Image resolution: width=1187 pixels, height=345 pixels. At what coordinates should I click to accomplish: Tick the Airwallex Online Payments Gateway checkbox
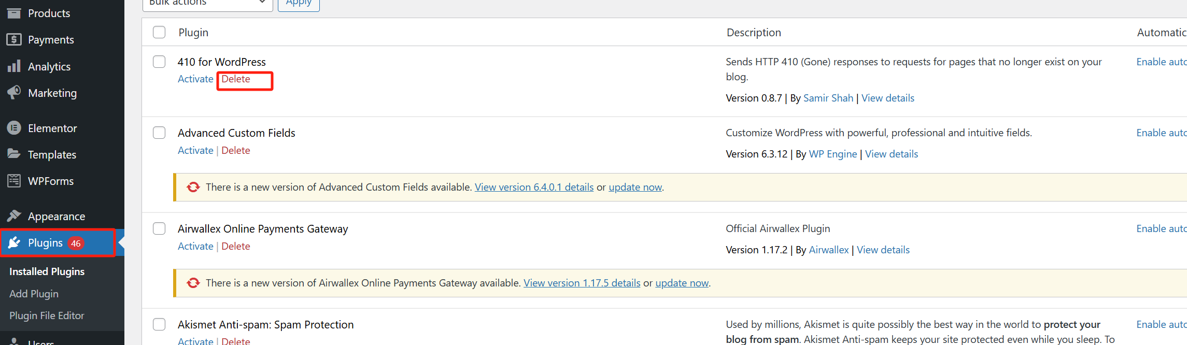[x=159, y=228]
